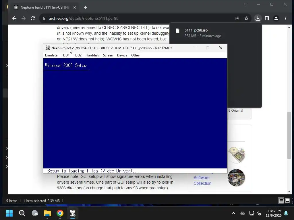Open the Other menu
This screenshot has height=220, width=294.
click(136, 55)
